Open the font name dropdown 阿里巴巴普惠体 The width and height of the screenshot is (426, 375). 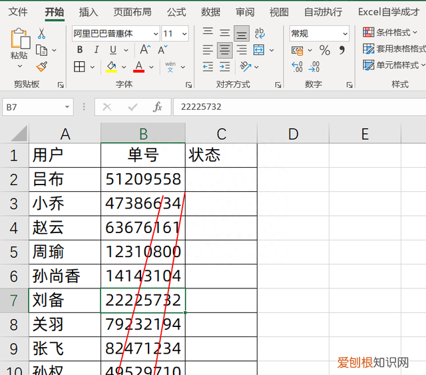[156, 34]
